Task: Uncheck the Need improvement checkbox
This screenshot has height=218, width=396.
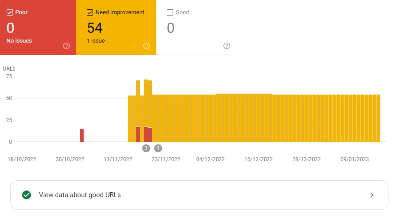Action: point(89,12)
